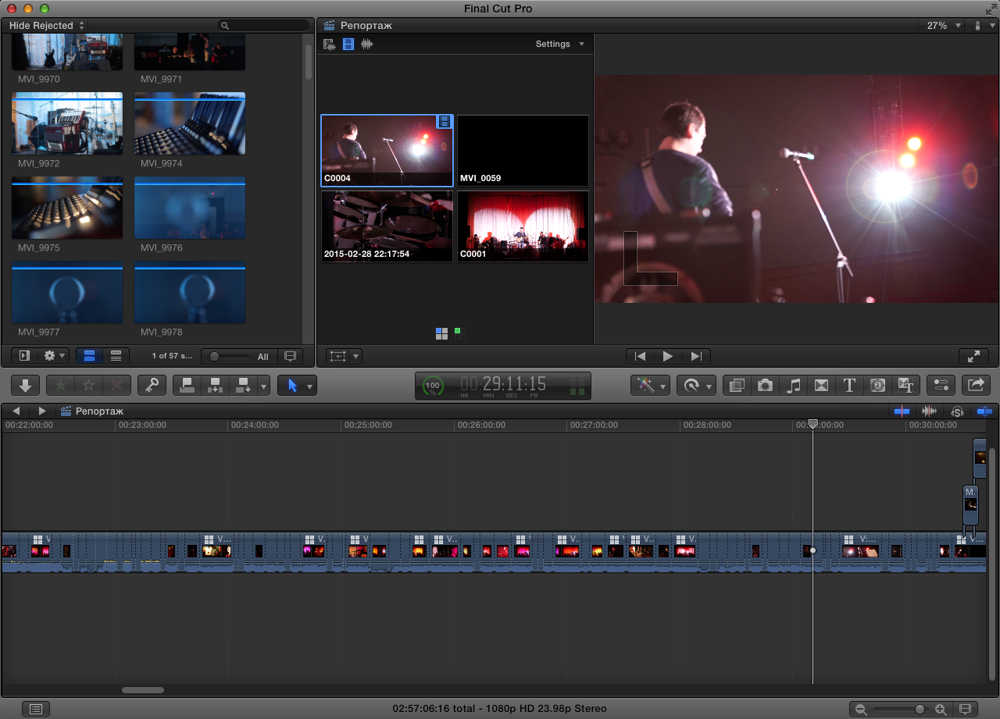Viewport: 1000px width, 719px height.
Task: Play the clip in the viewer
Action: click(668, 356)
